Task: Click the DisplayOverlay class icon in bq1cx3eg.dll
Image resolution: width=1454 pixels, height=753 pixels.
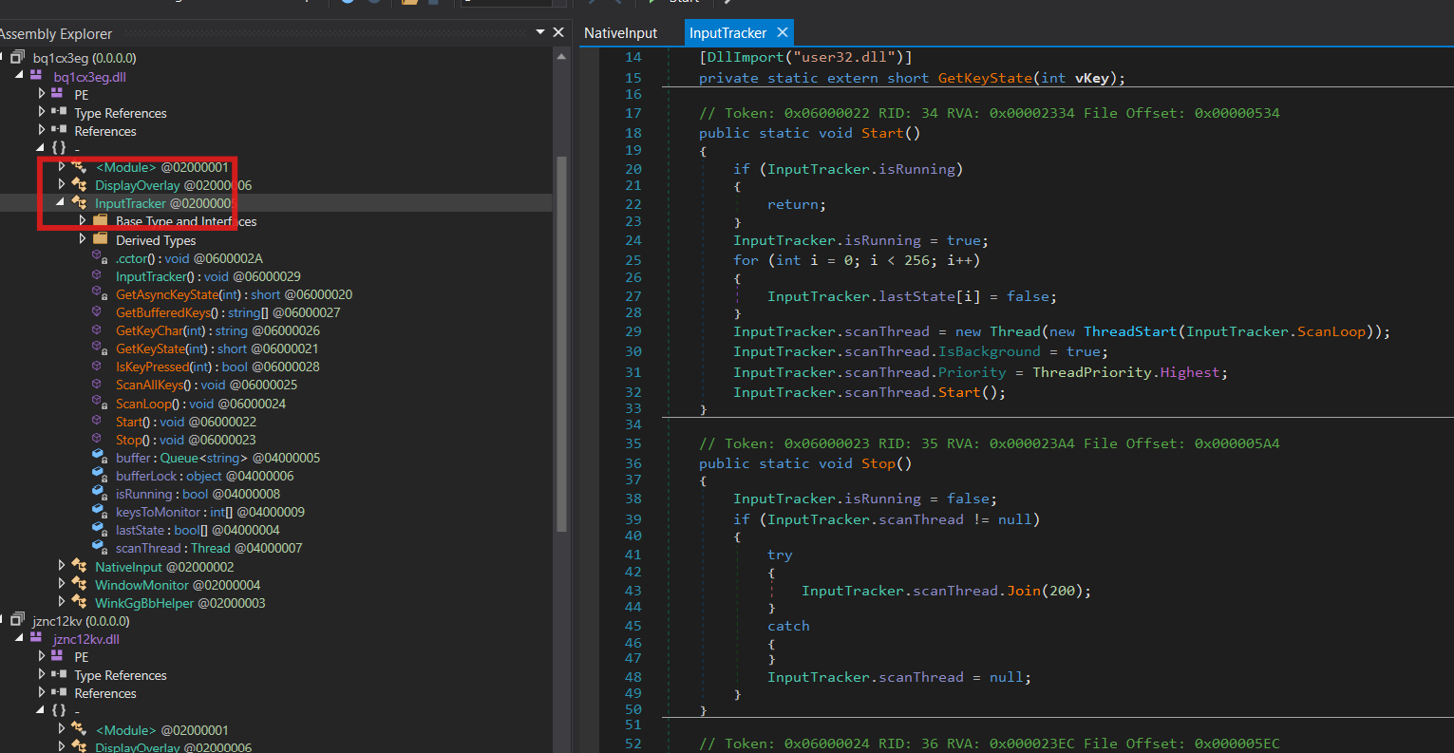Action: 80,185
